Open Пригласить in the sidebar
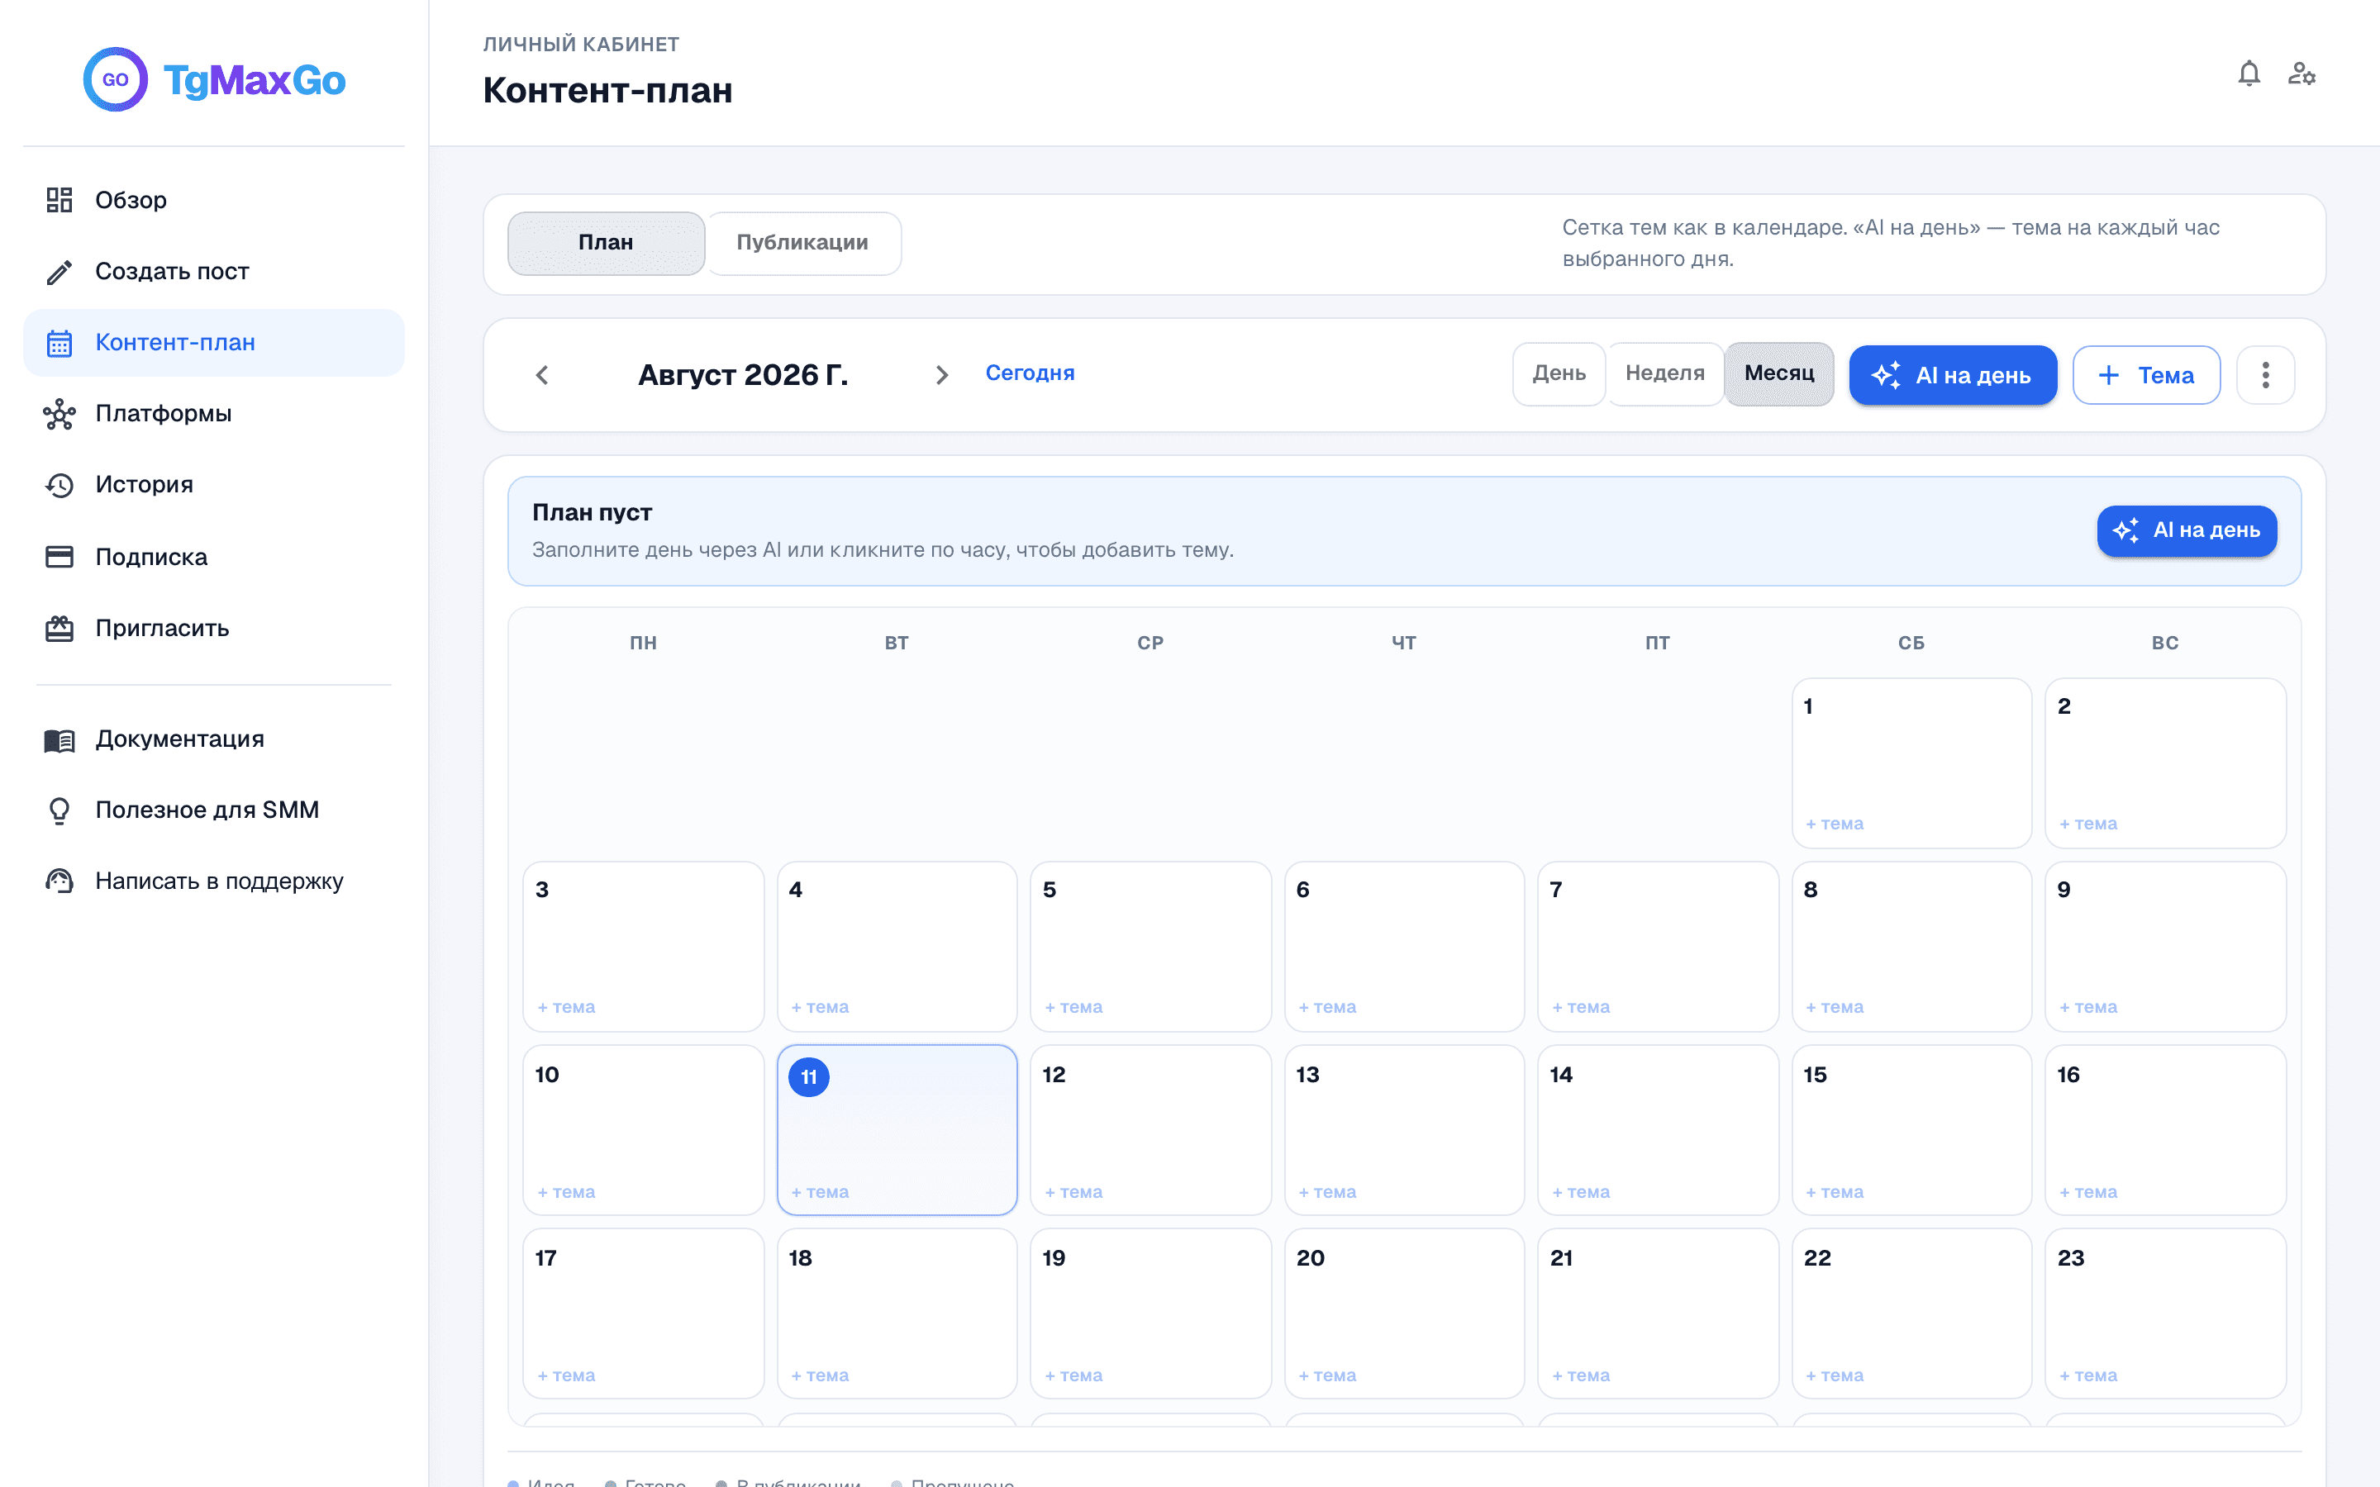2380x1487 pixels. pyautogui.click(x=213, y=629)
